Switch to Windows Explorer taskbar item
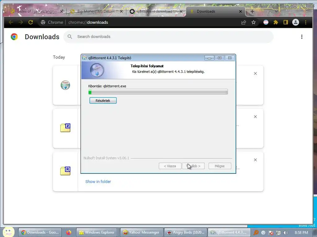Image resolution: width=317 pixels, height=237 pixels. 97,233
